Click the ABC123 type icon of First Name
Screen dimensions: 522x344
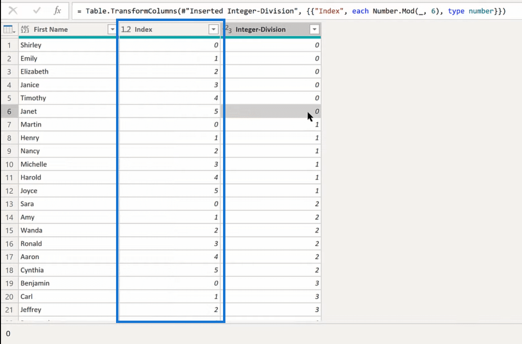(25, 30)
